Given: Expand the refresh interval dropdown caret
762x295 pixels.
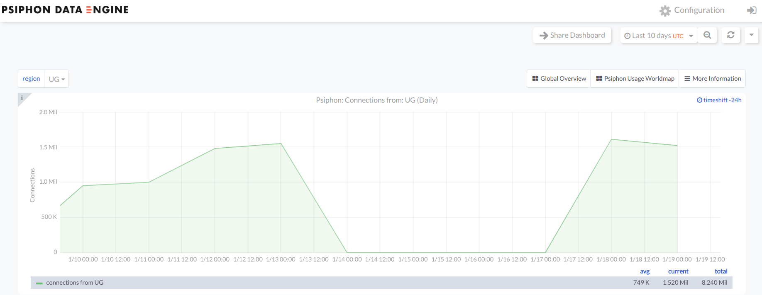Looking at the screenshot, I should tap(751, 35).
